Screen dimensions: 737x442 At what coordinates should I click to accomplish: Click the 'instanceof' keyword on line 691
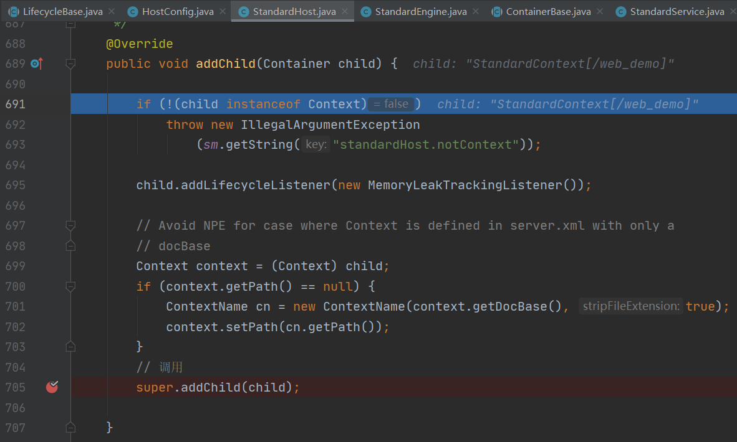coord(263,104)
